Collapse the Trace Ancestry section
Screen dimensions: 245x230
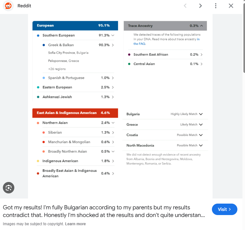(x=202, y=26)
